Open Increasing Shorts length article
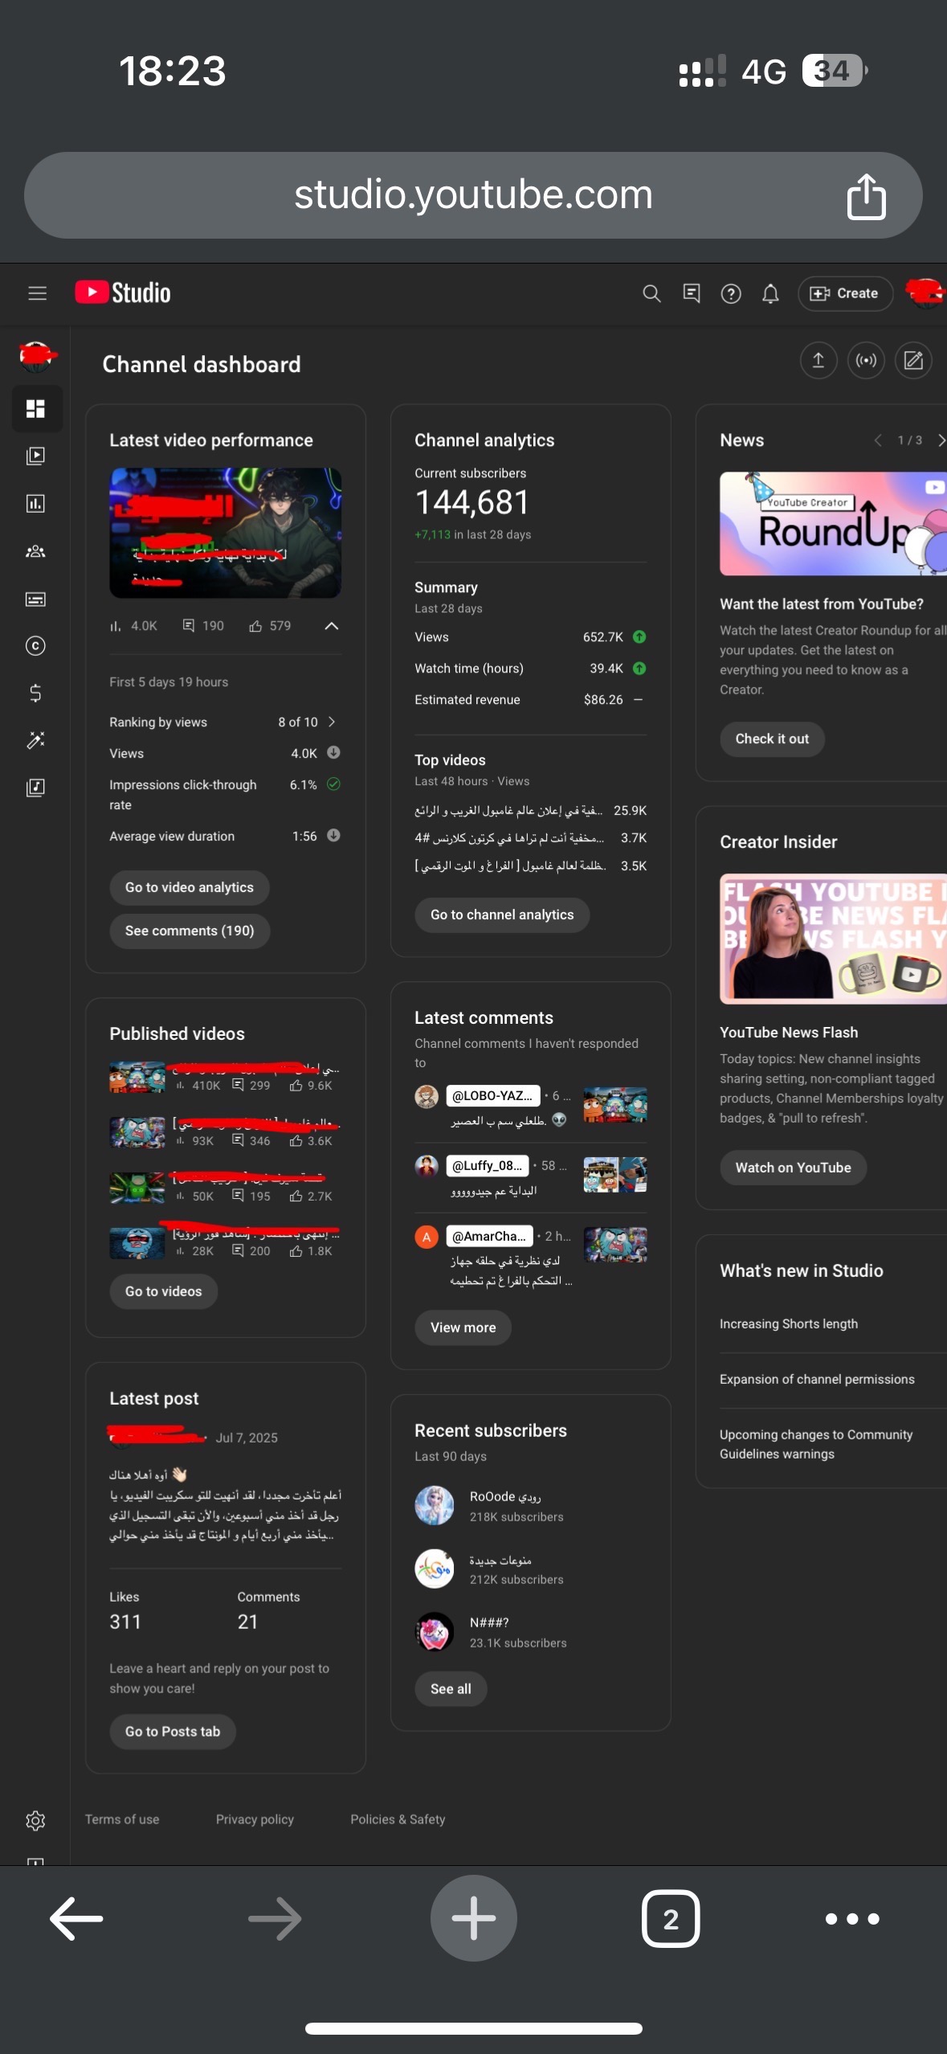947x2054 pixels. (789, 1324)
